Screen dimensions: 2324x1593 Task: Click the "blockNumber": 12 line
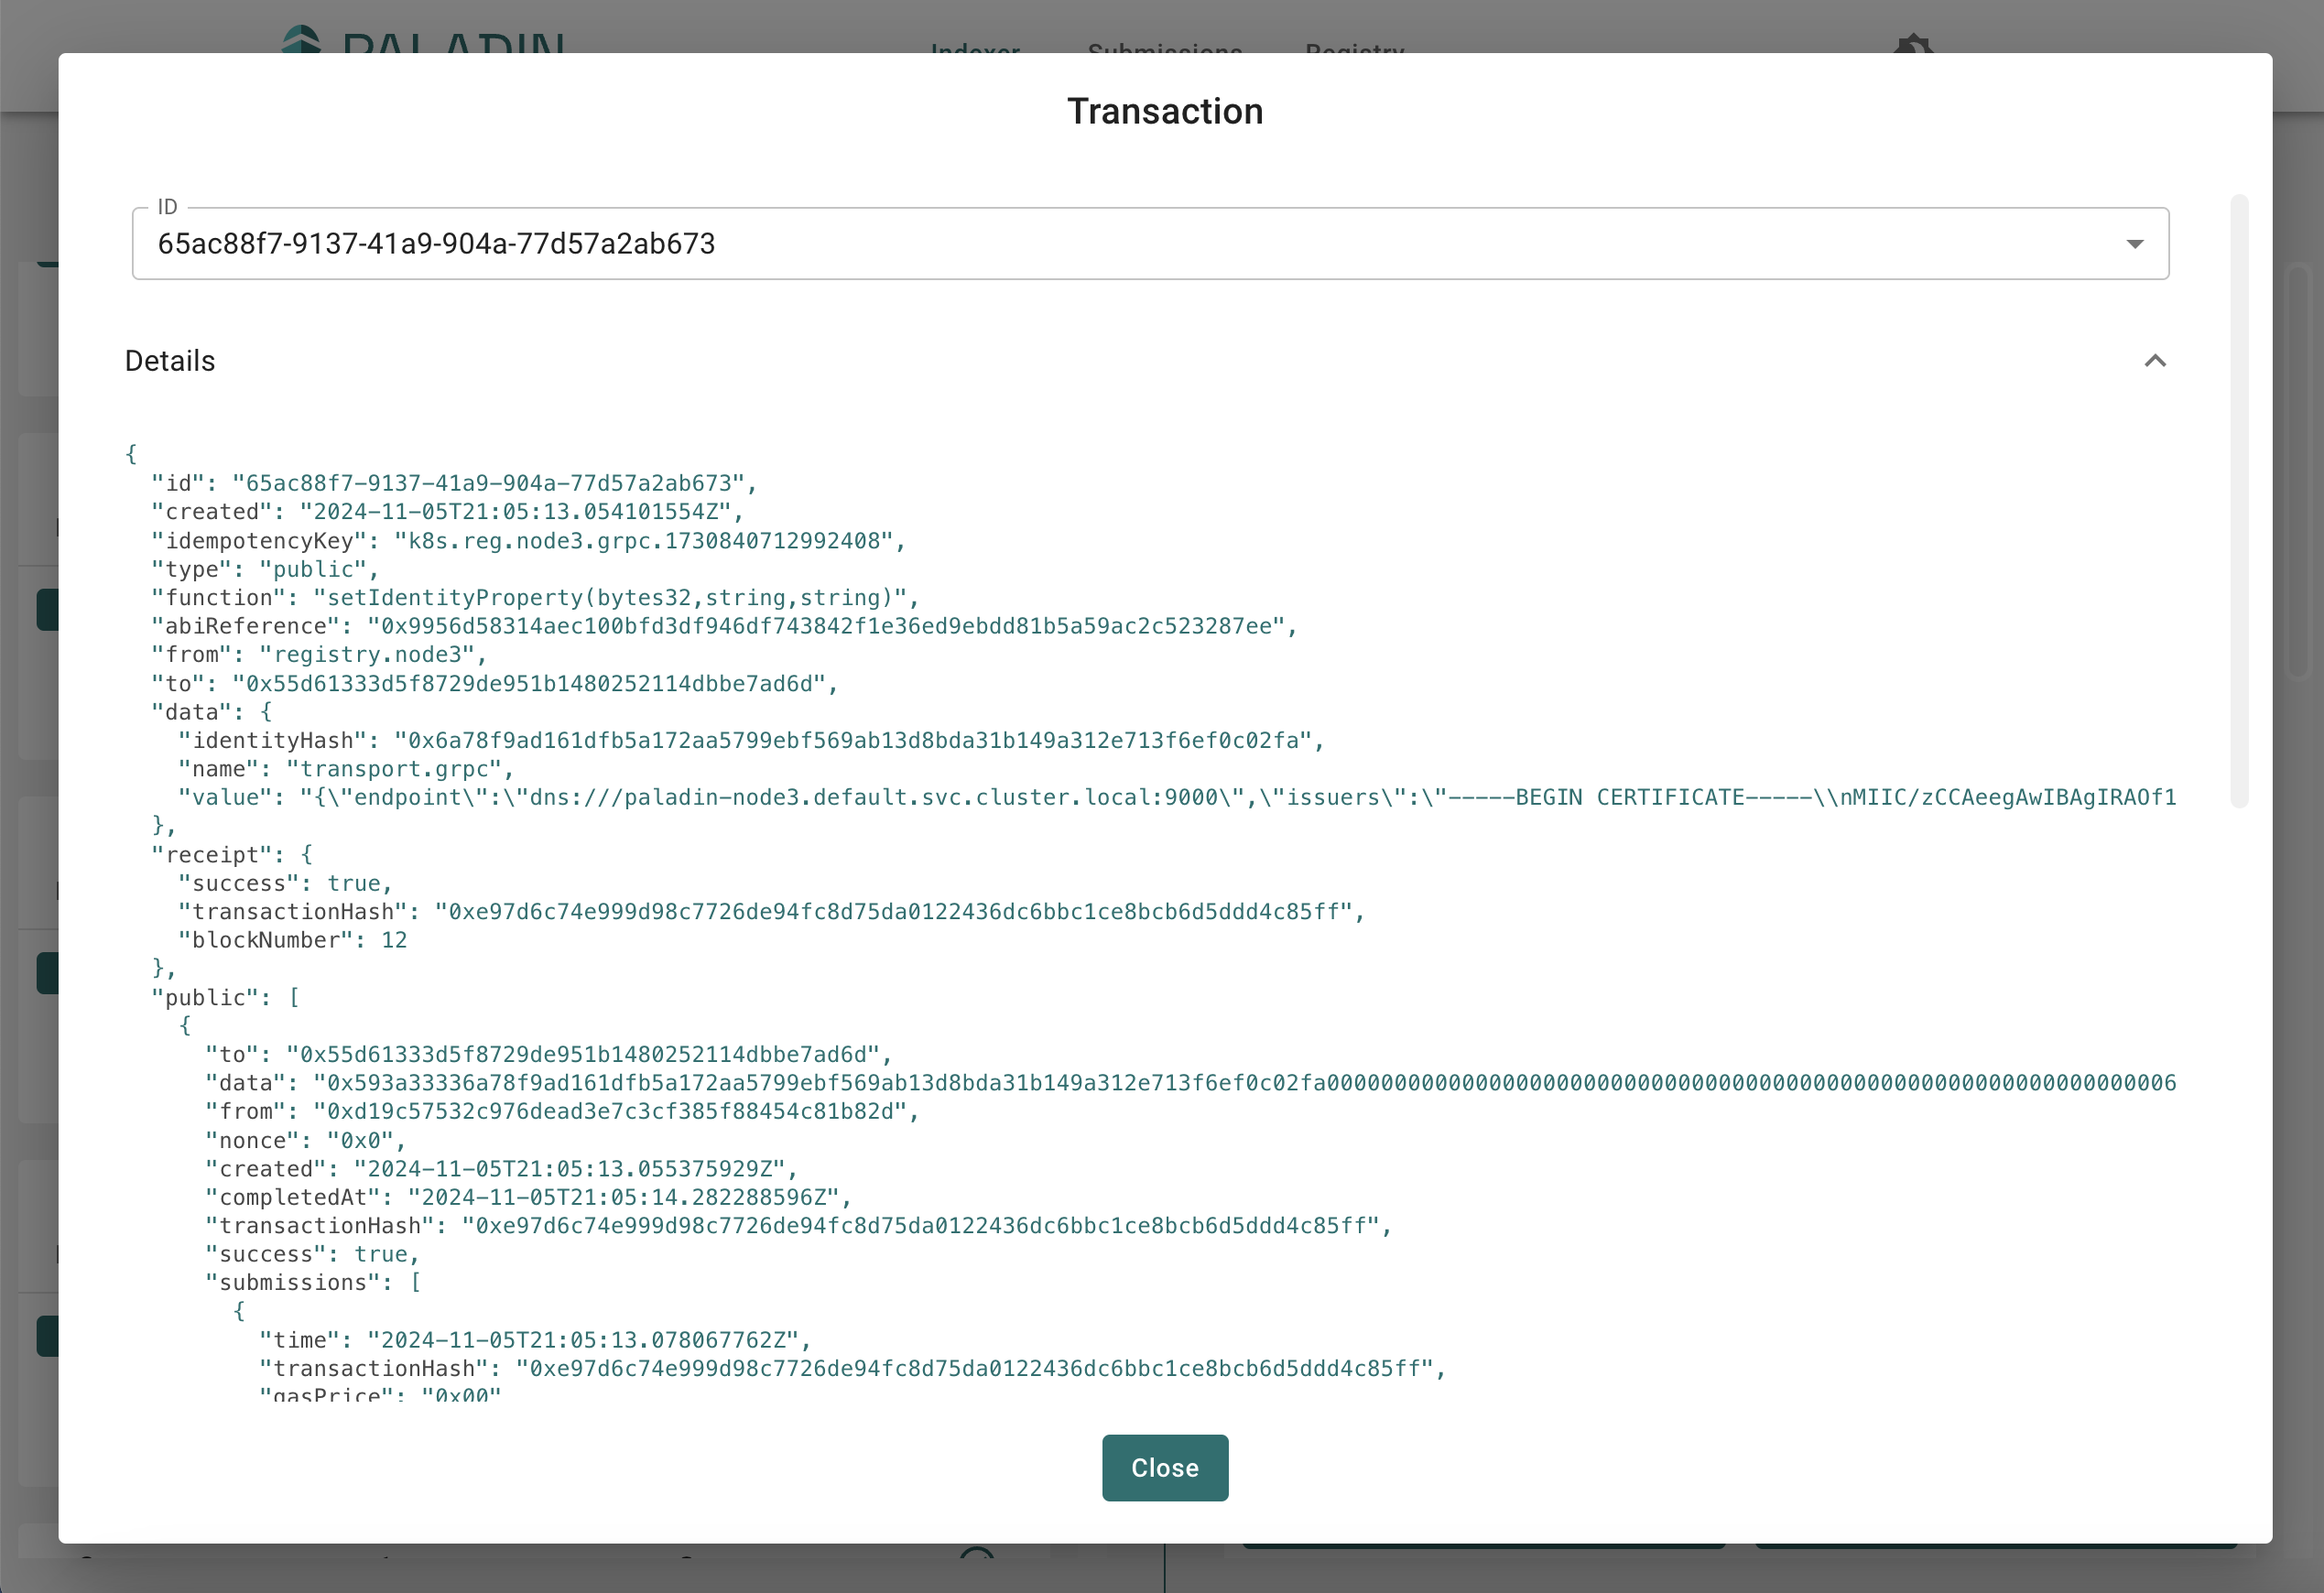point(292,940)
